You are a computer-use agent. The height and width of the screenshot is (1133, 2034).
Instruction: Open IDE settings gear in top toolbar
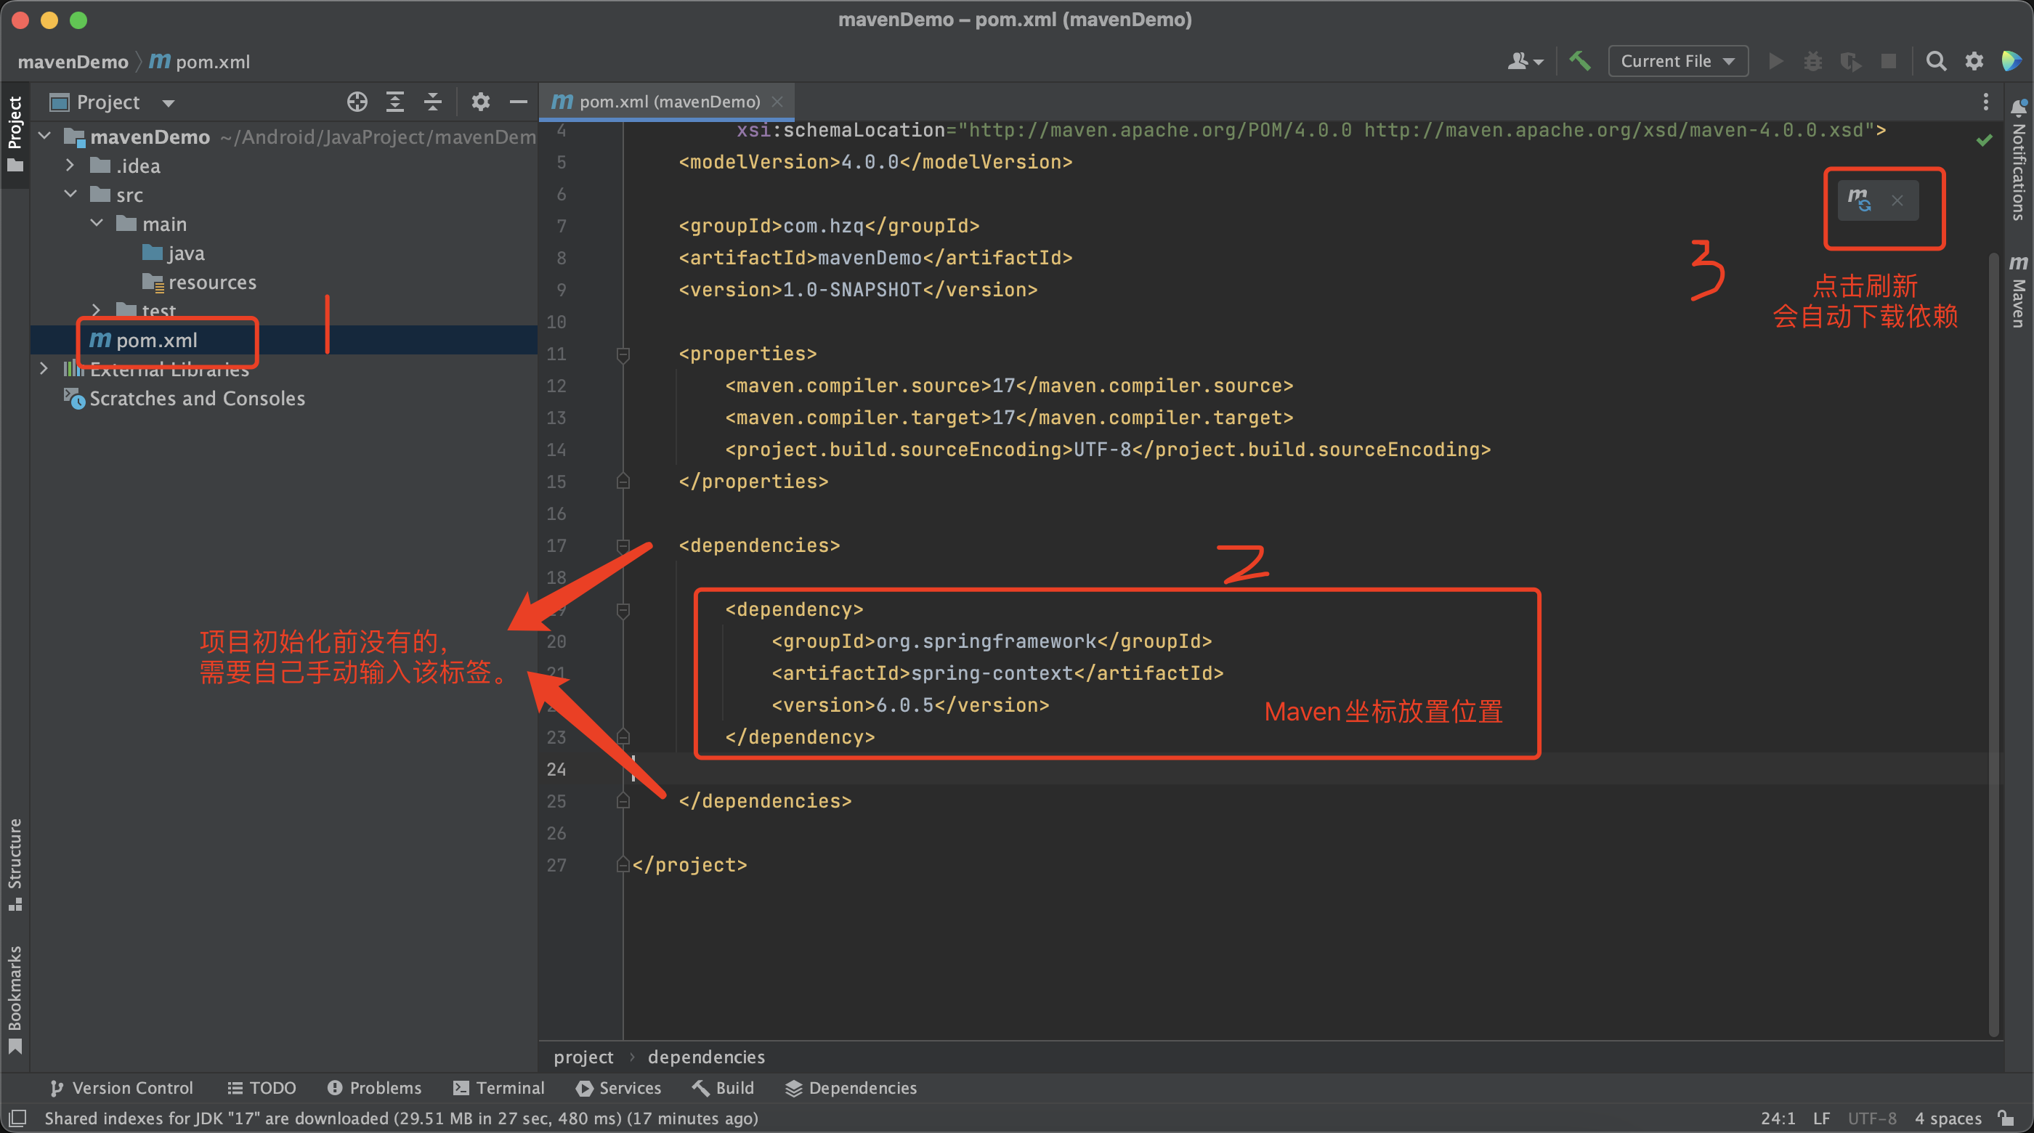[x=1973, y=61]
